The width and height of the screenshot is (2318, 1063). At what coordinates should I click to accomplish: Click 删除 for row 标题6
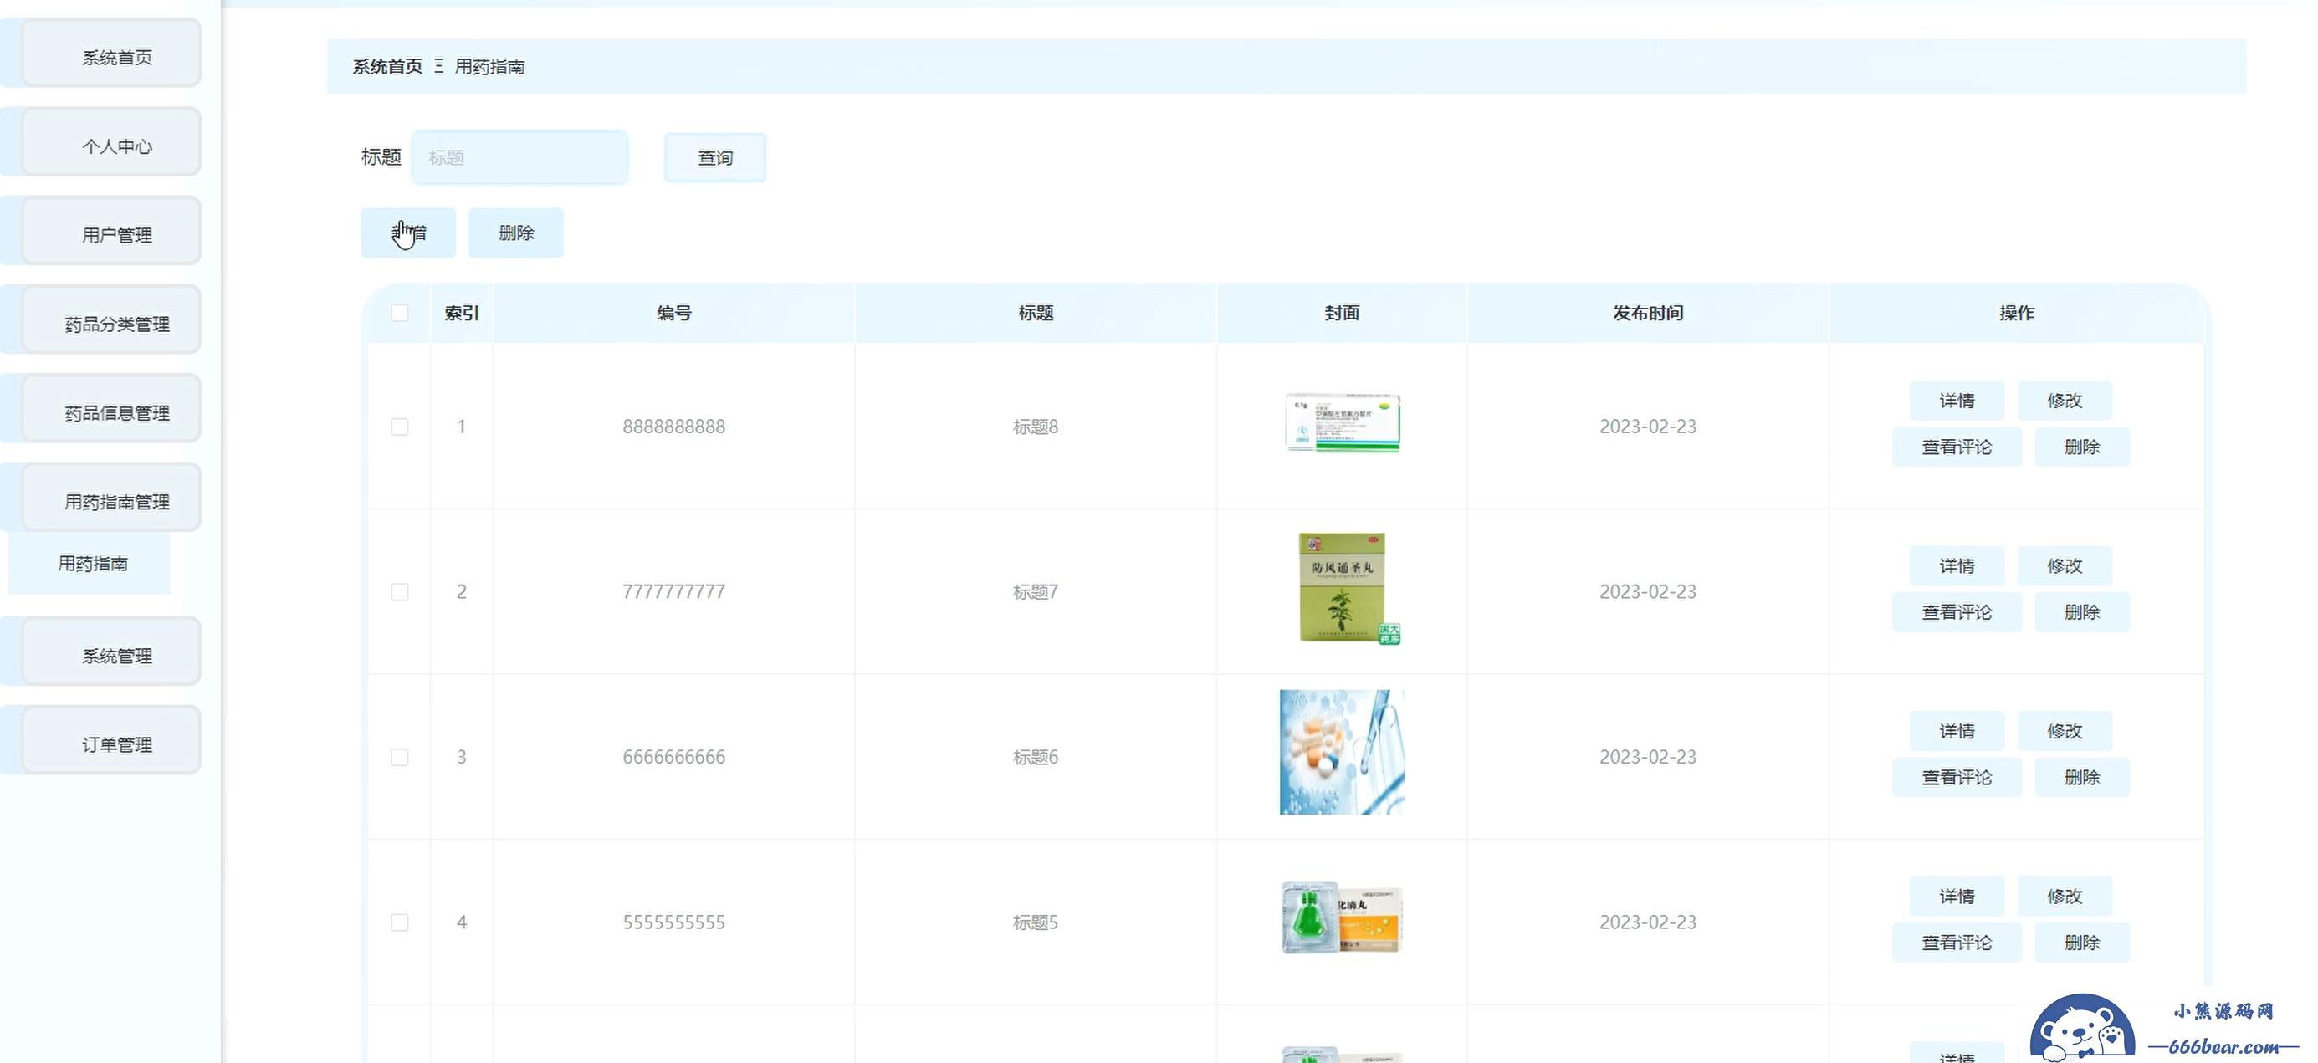click(2082, 778)
